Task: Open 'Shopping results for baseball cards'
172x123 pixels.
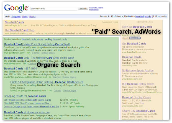Action: pyautogui.click(x=25, y=96)
